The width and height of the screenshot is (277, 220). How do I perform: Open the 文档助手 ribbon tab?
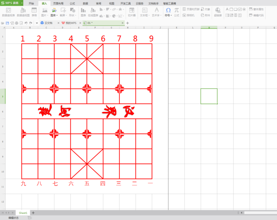154,3
